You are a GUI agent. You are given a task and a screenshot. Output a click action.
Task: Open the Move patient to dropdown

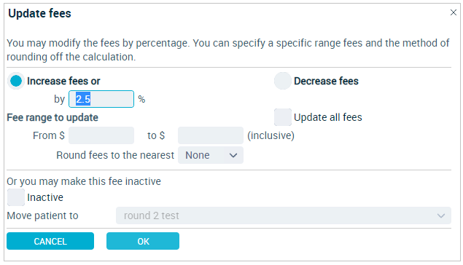click(283, 215)
